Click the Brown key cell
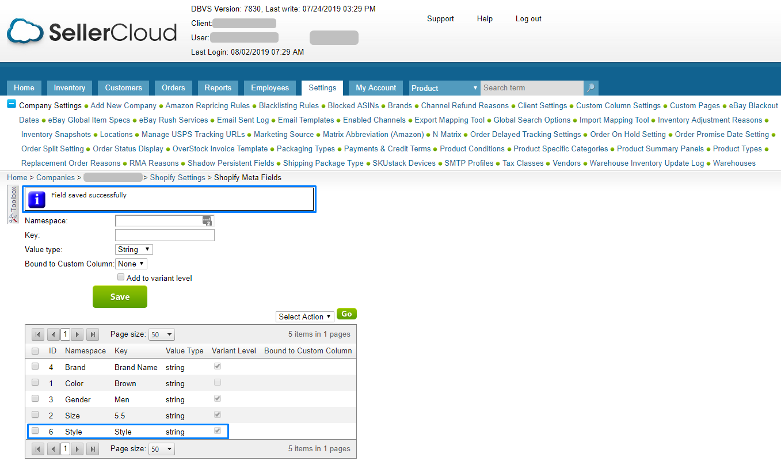Image resolution: width=781 pixels, height=461 pixels. pyautogui.click(x=125, y=383)
